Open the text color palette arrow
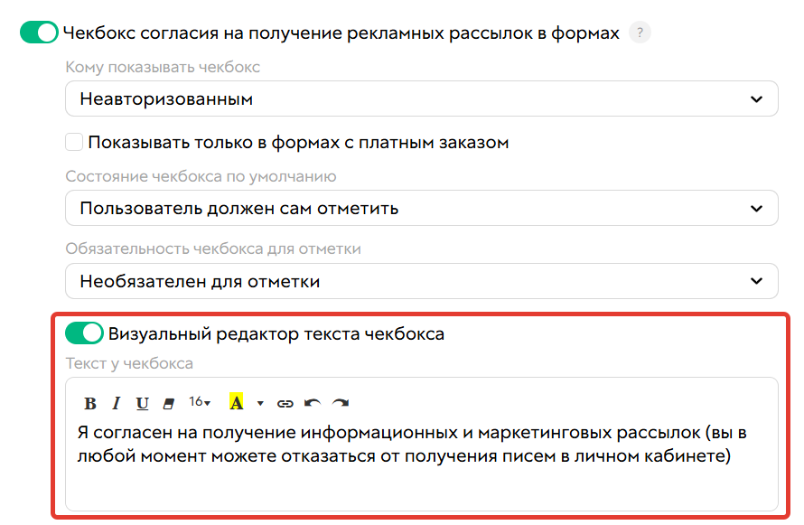Image resolution: width=804 pixels, height=525 pixels. tap(260, 404)
